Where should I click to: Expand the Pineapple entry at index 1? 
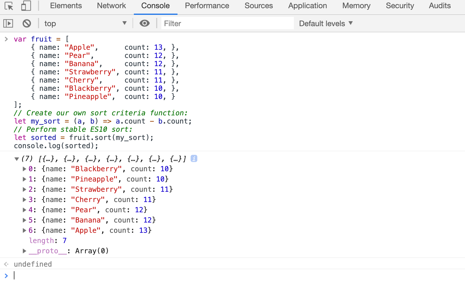24,179
